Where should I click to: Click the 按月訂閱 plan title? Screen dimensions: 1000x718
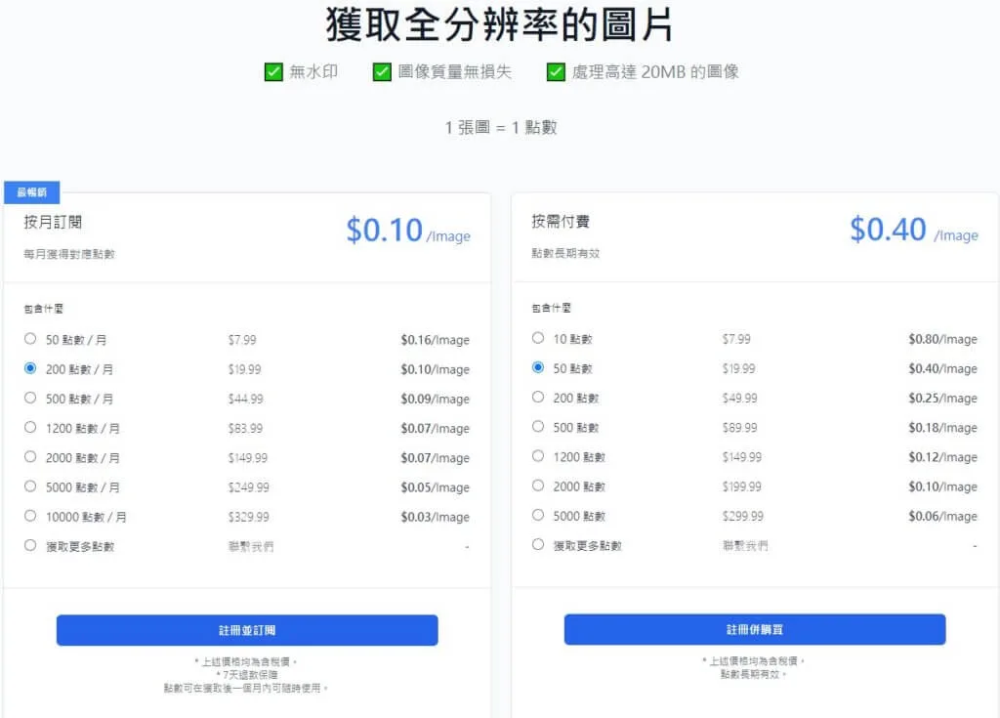point(53,222)
